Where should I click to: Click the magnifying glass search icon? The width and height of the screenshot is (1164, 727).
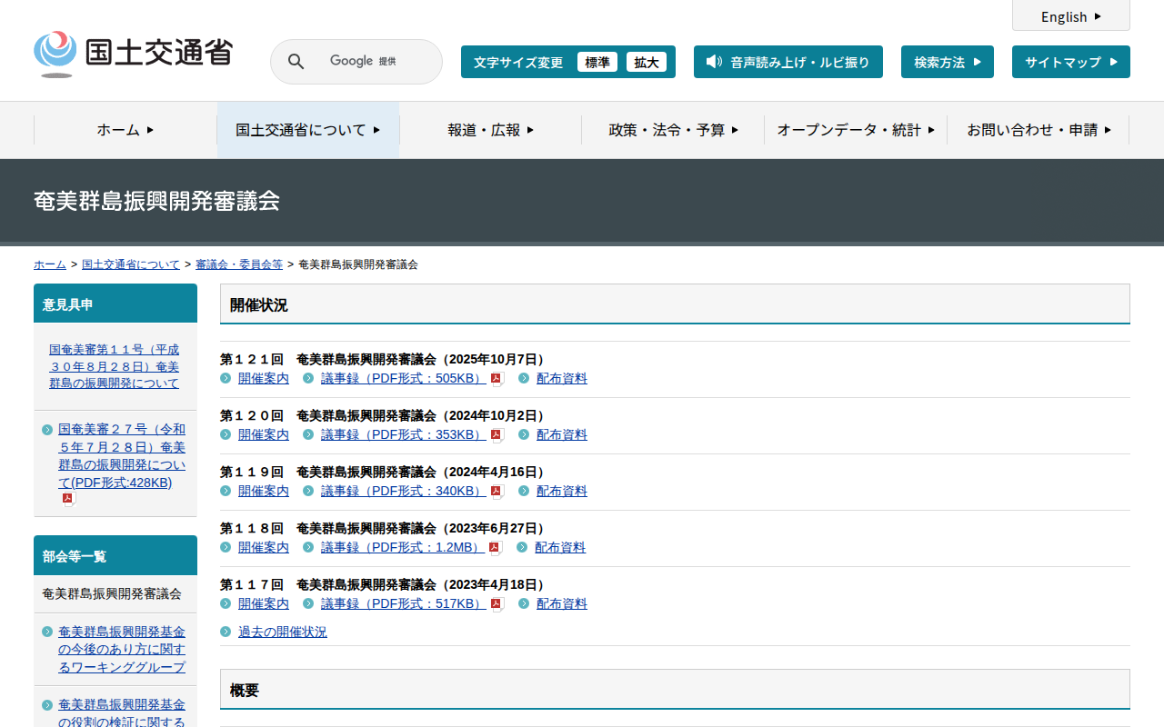(x=296, y=62)
